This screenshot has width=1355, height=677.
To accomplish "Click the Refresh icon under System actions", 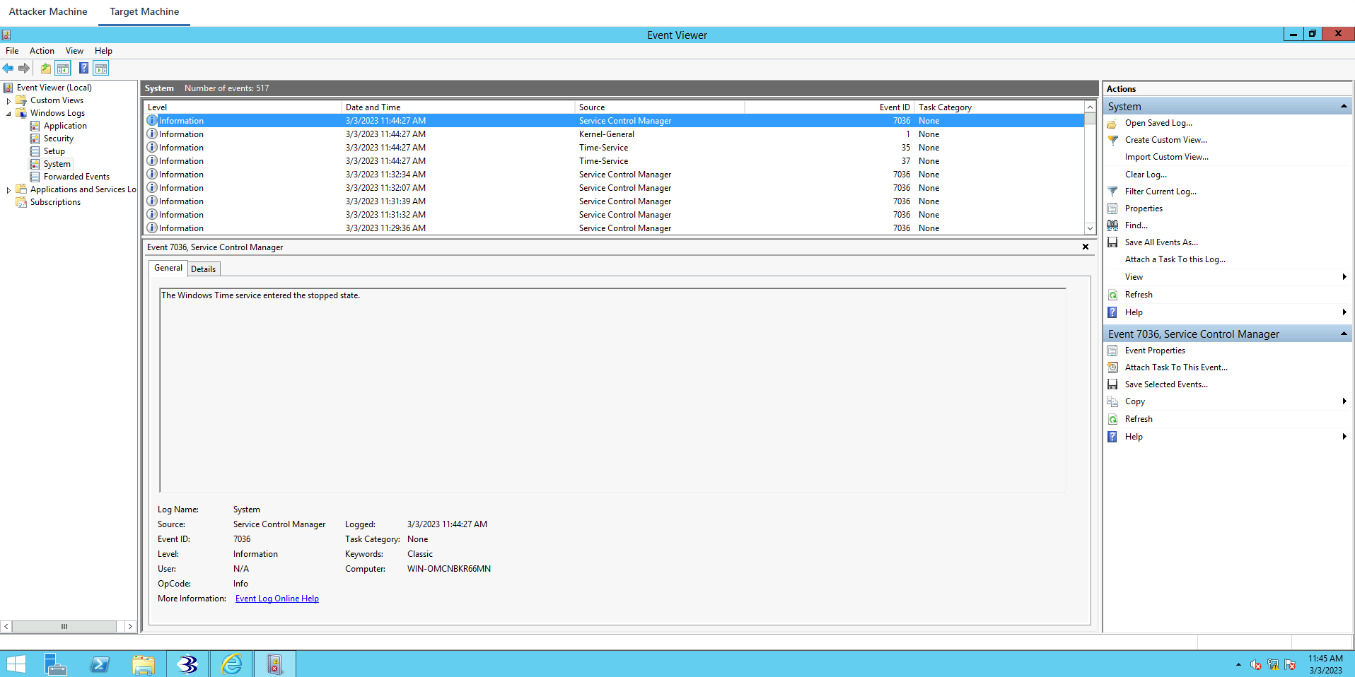I will point(1112,295).
